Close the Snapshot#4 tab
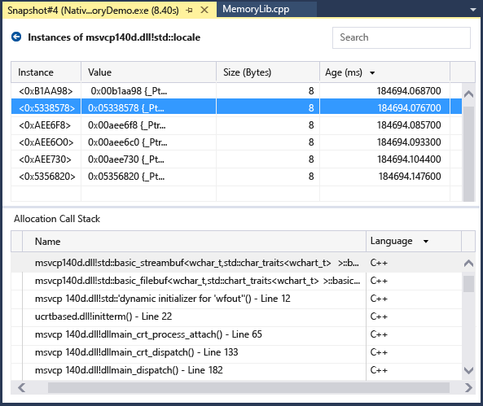Viewport: 483px width, 406px height. (x=204, y=10)
